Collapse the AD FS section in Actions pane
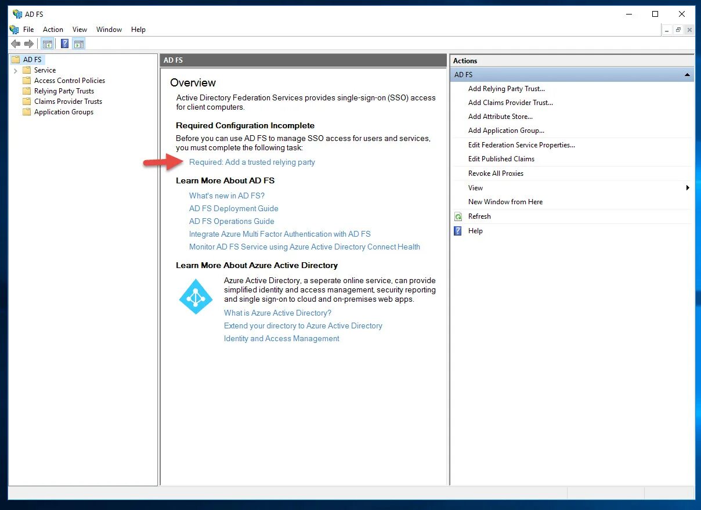701x510 pixels. tap(687, 75)
